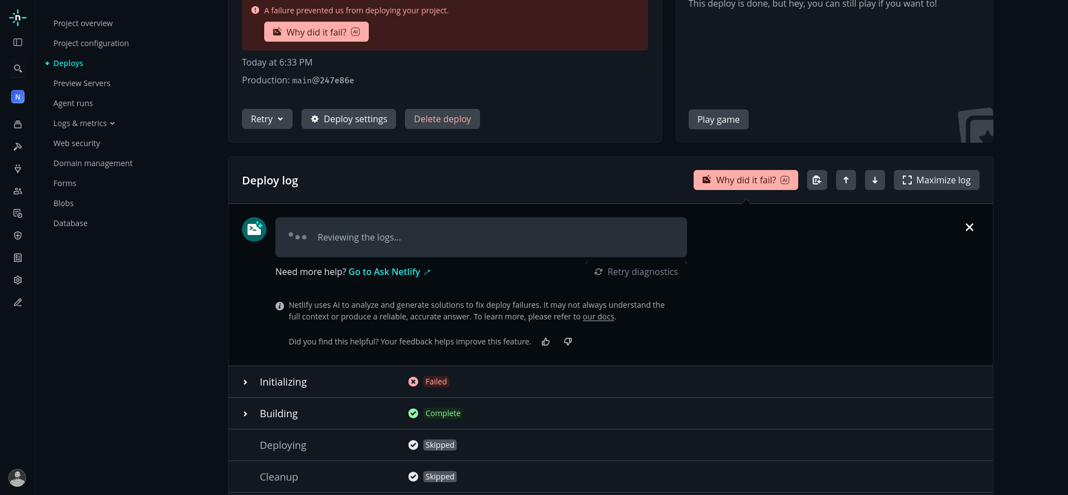Click the Deploying row label
Viewport: 1068px width, 495px height.
tap(283, 445)
